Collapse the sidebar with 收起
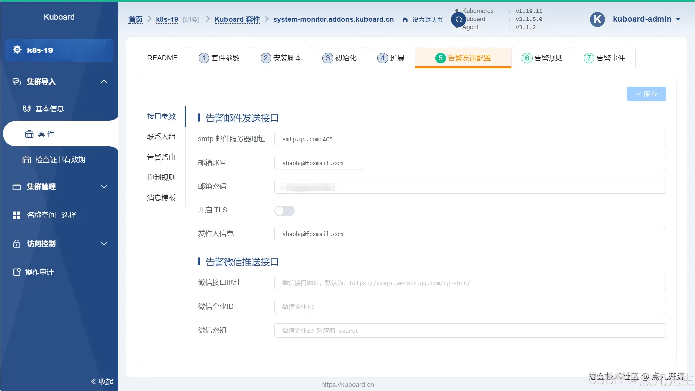The width and height of the screenshot is (695, 391). point(101,381)
